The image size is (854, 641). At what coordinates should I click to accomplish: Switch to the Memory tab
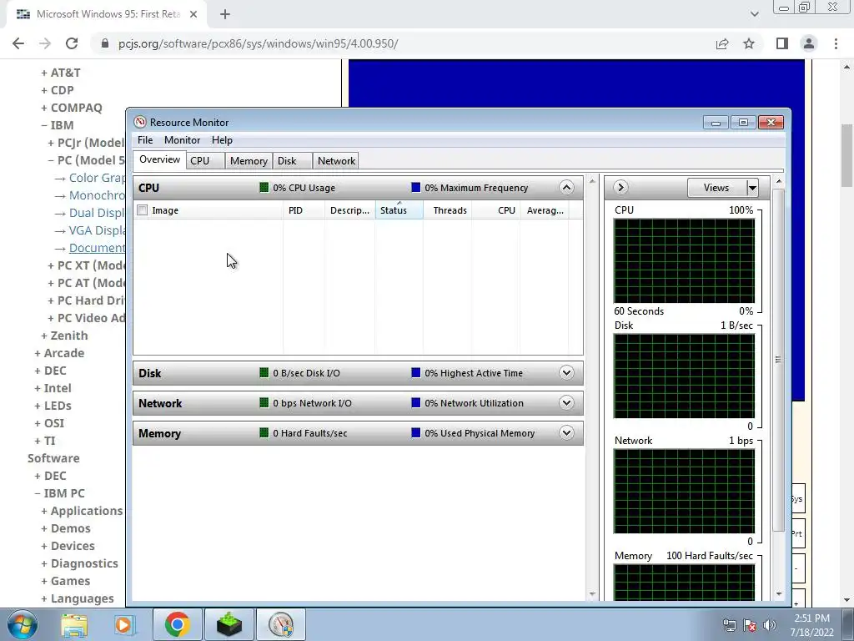249,161
